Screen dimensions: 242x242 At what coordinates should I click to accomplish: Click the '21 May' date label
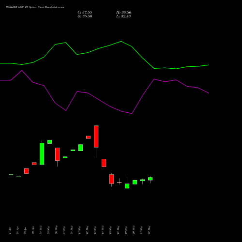[x=141, y=230]
